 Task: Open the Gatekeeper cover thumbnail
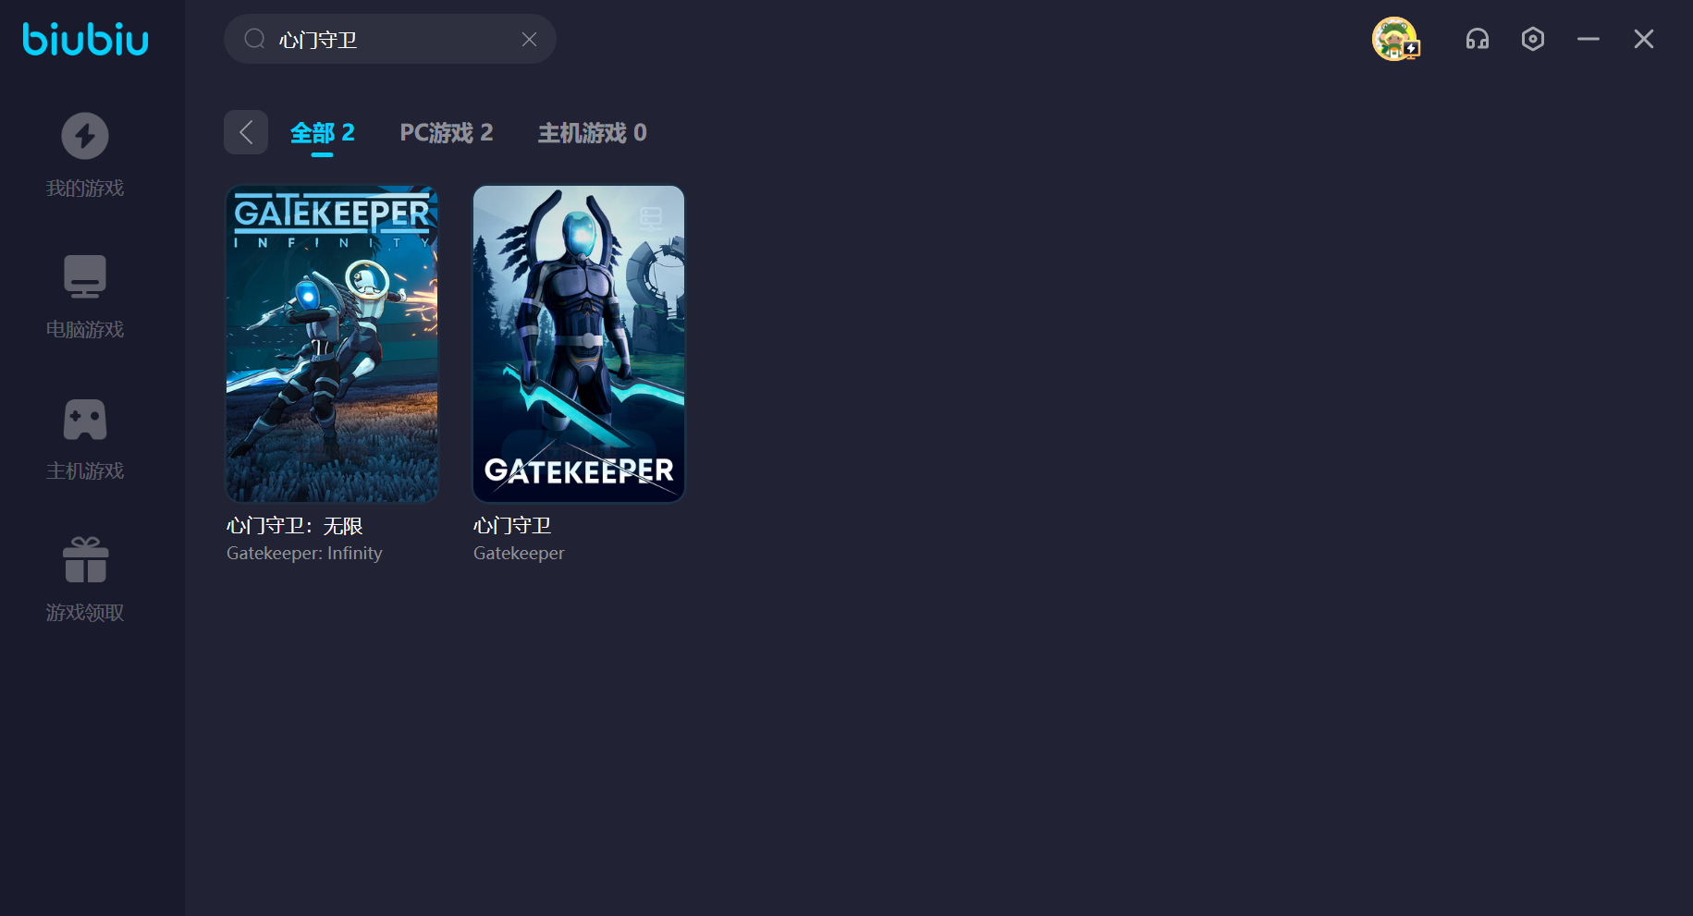pos(579,344)
